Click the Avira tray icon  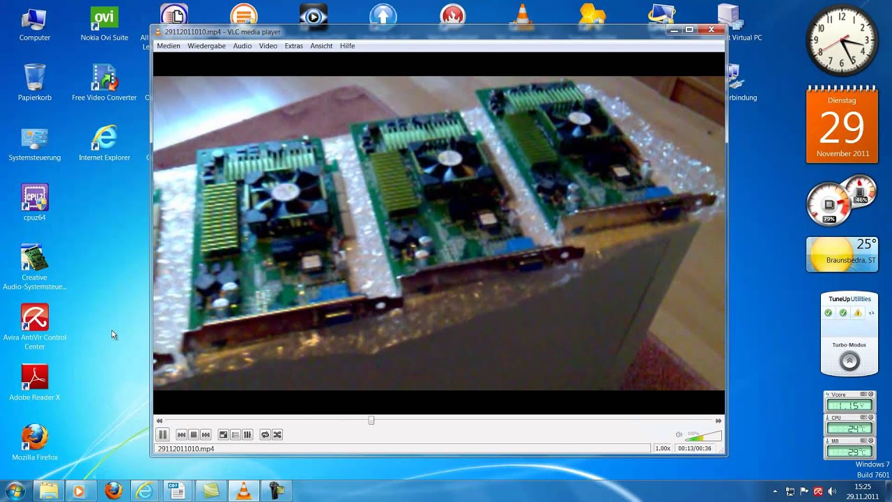(x=818, y=492)
